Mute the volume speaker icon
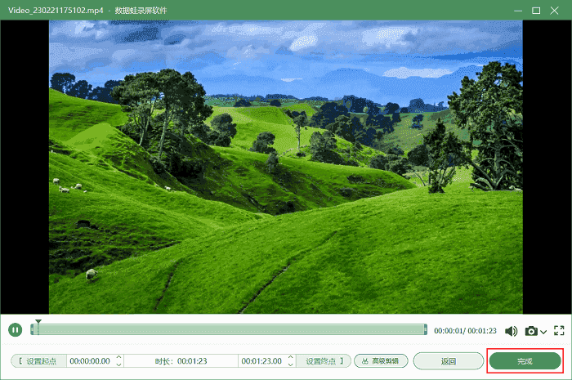Image resolution: width=572 pixels, height=380 pixels. coord(511,331)
